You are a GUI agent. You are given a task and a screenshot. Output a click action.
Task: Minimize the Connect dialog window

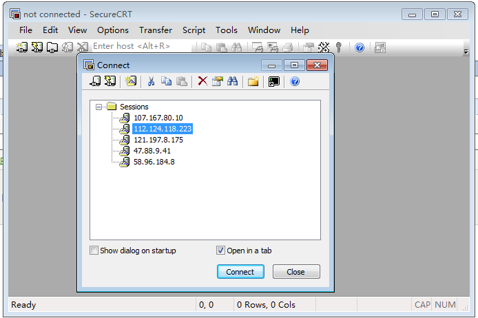pos(271,65)
